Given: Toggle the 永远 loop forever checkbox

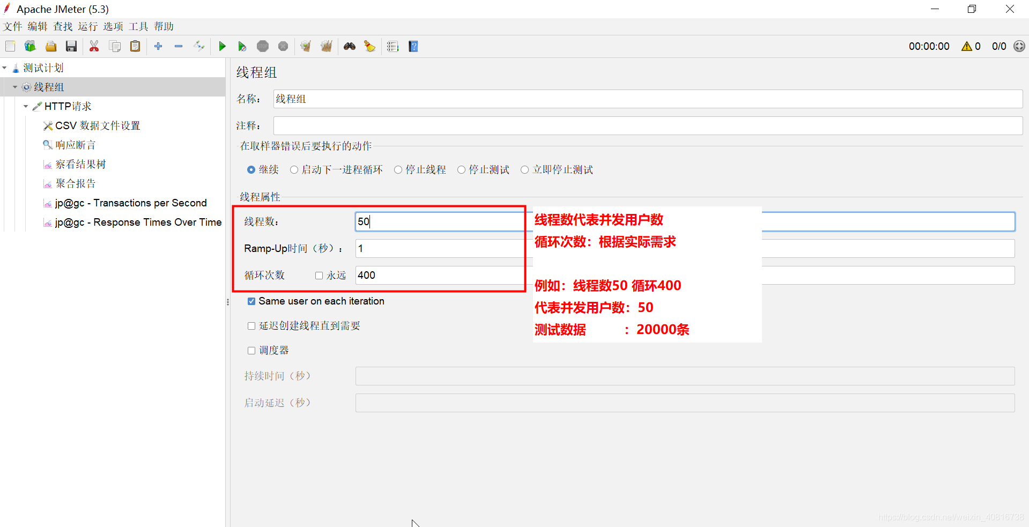Looking at the screenshot, I should point(319,276).
